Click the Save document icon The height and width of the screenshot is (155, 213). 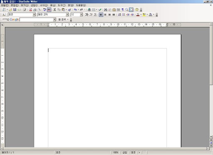[x=15, y=10]
